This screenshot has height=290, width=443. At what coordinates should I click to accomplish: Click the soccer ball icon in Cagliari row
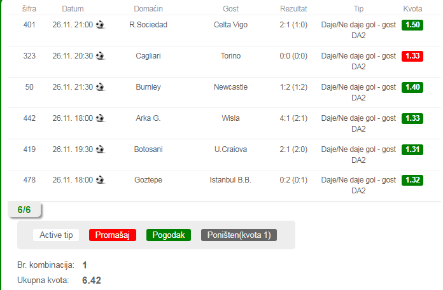click(100, 56)
